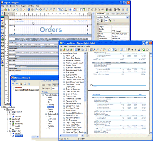Click Open report icon in Report Designer toolbar
Image resolution: width=153 pixels, height=141 pixels.
tap(6, 9)
